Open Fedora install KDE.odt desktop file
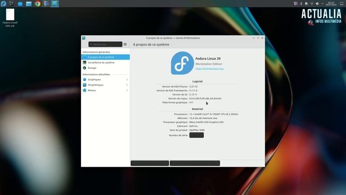The image size is (346, 195). [x=10, y=18]
